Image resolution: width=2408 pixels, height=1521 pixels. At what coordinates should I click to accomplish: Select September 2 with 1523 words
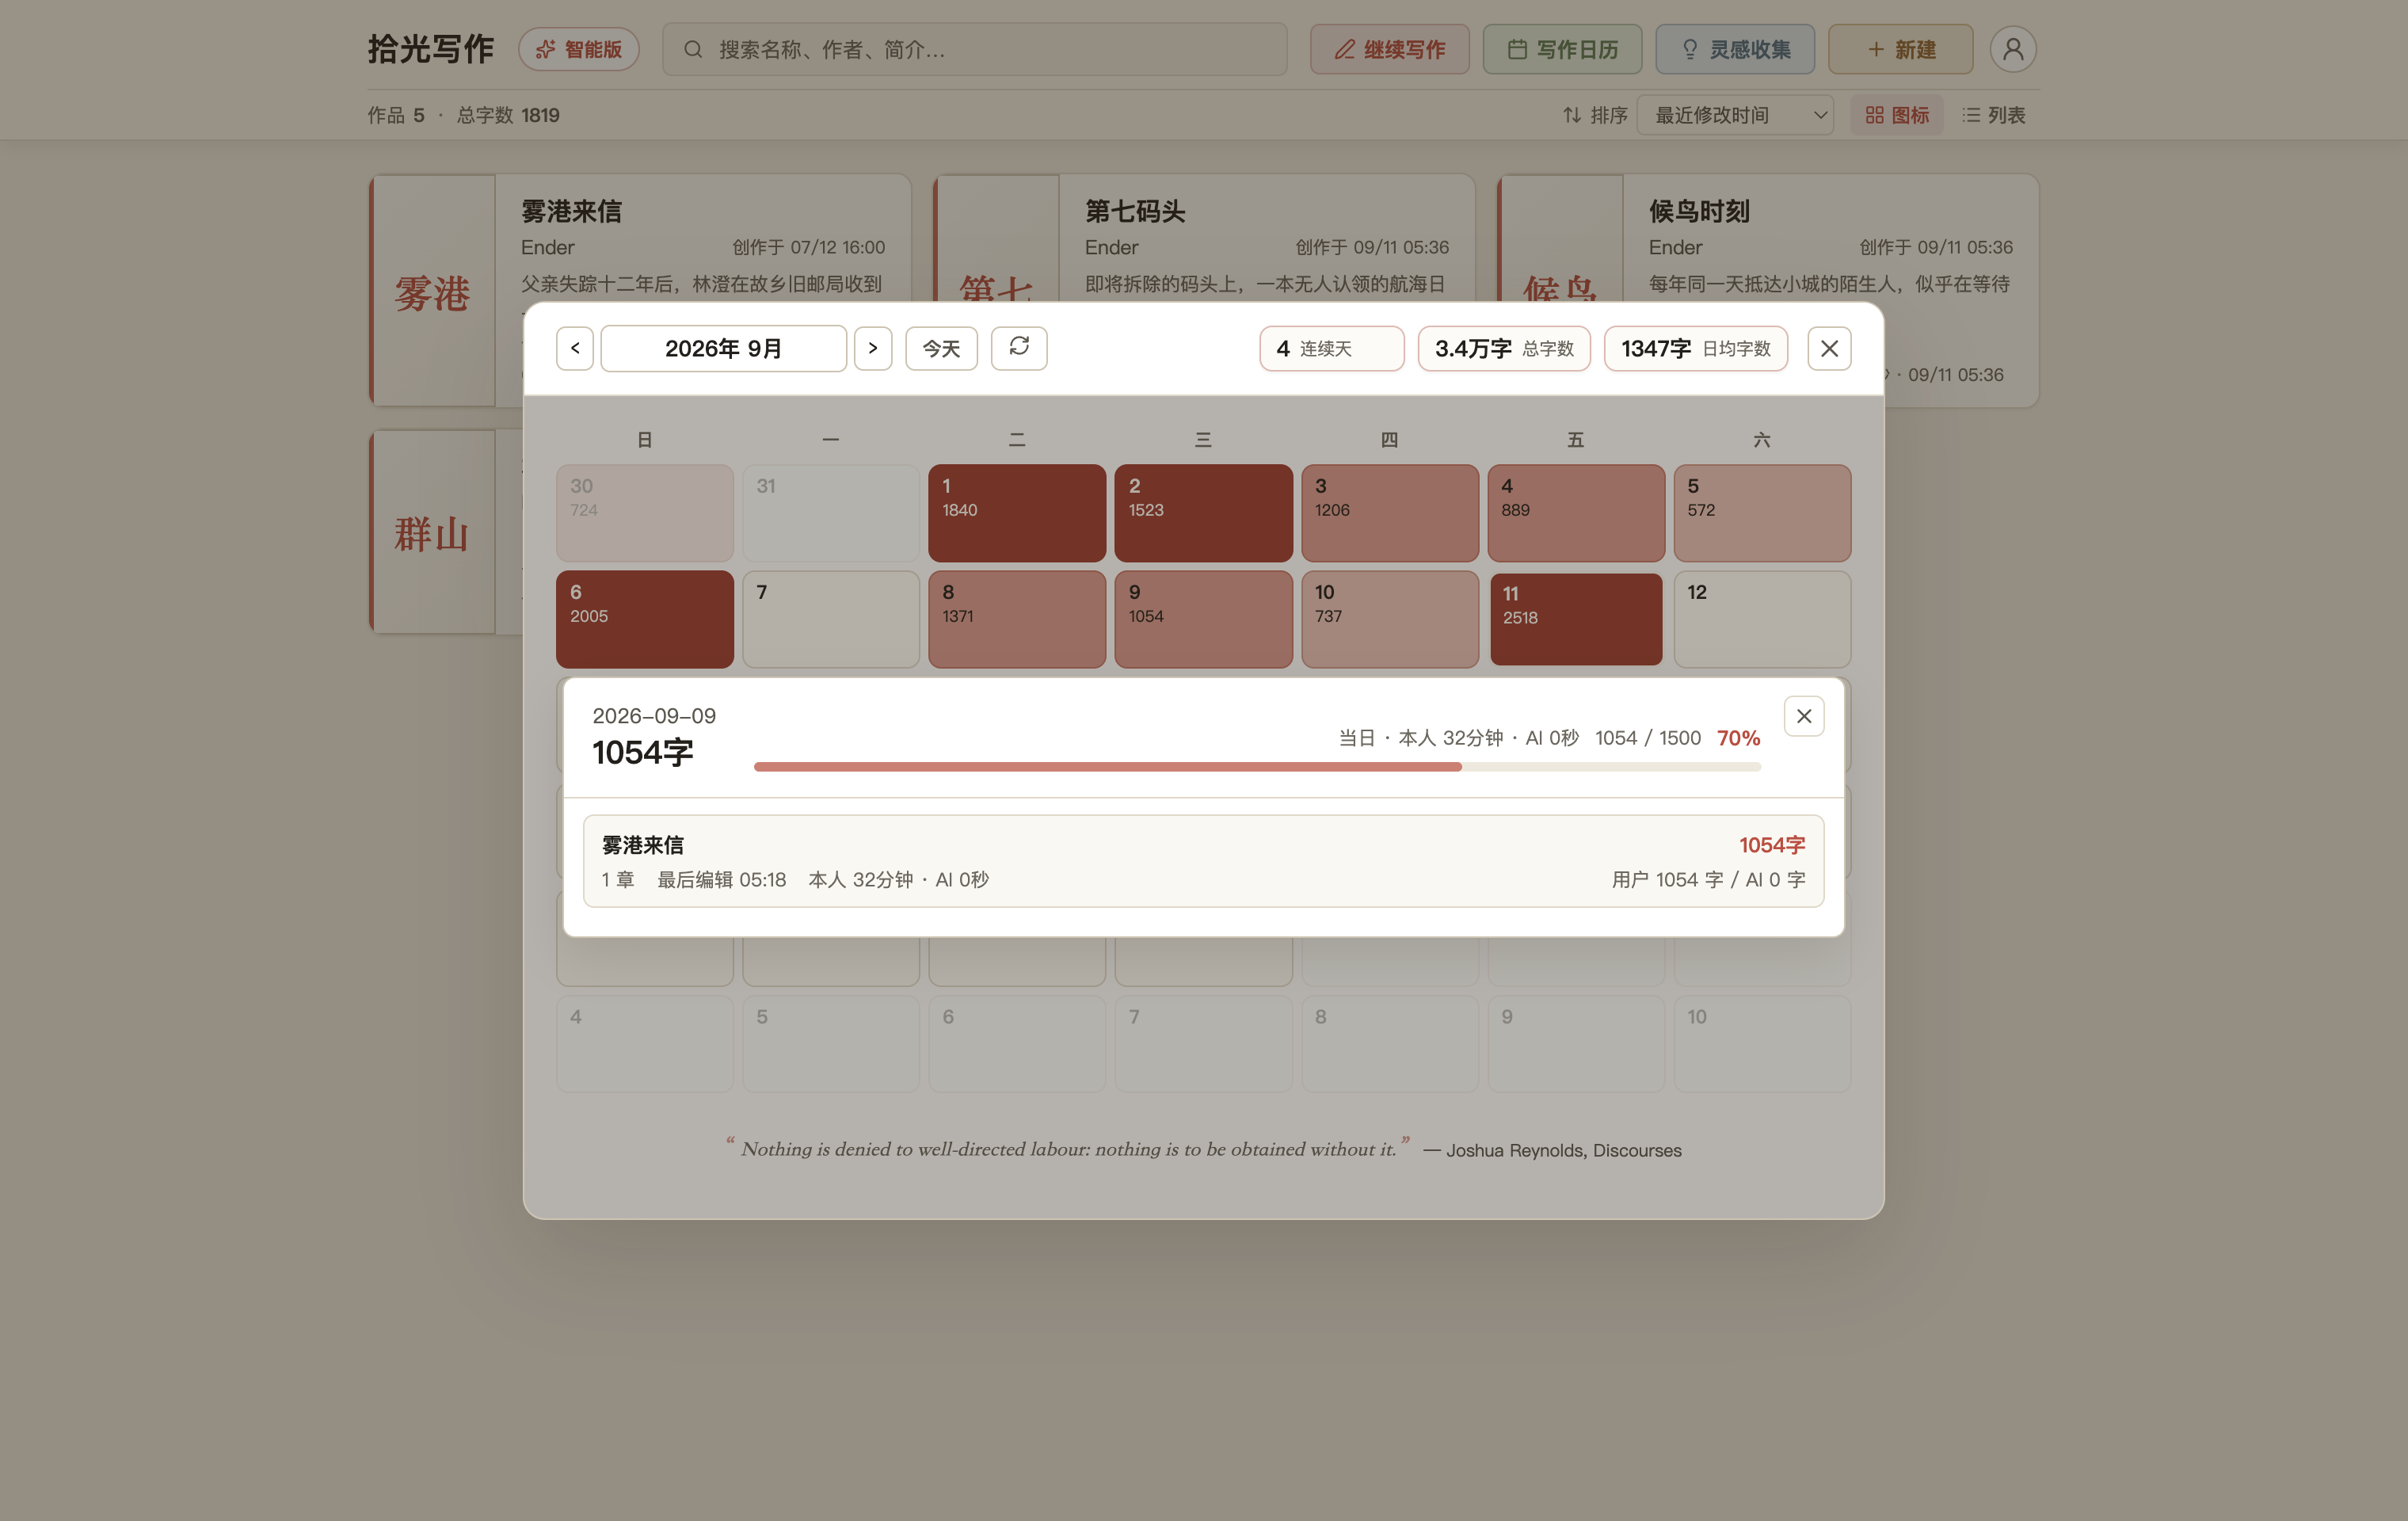[1203, 513]
